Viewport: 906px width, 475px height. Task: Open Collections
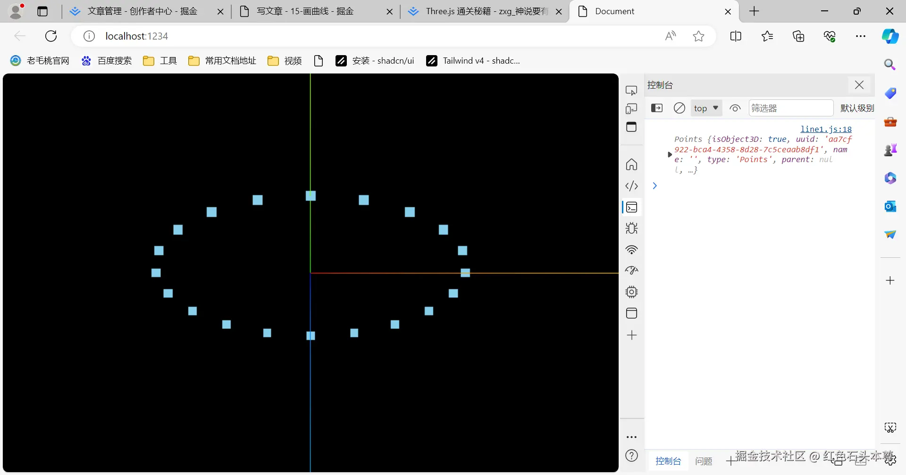(798, 36)
